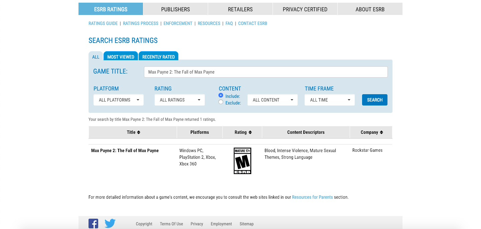Switch to the Most Viewed tab
The height and width of the screenshot is (229, 481).
[121, 57]
